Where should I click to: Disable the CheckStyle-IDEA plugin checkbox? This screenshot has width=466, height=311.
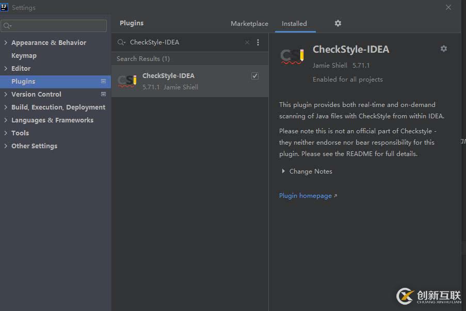point(255,76)
